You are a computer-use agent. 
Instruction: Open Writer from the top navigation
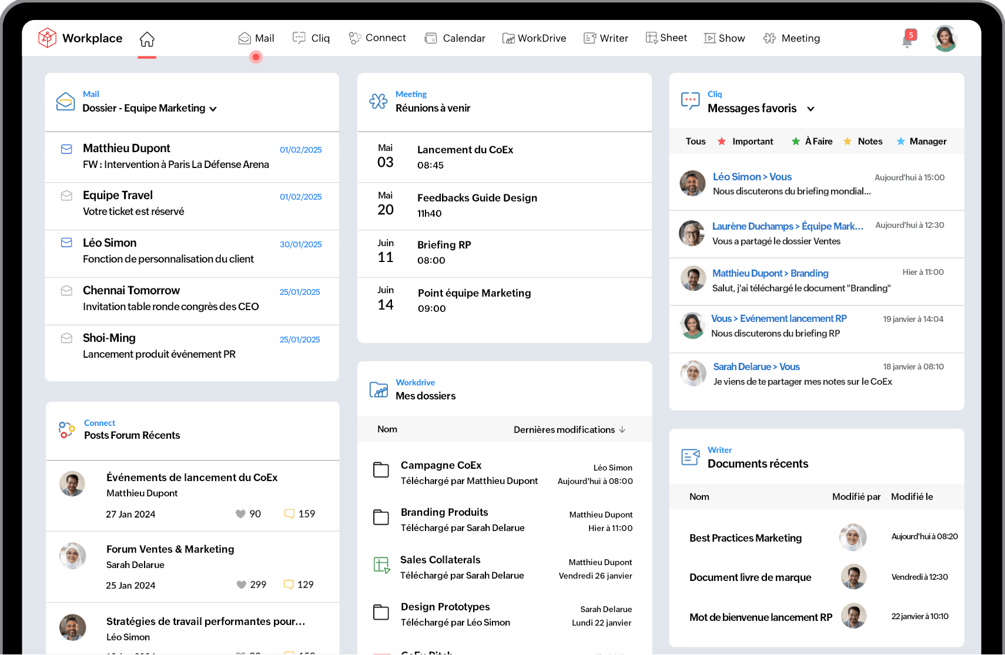606,38
